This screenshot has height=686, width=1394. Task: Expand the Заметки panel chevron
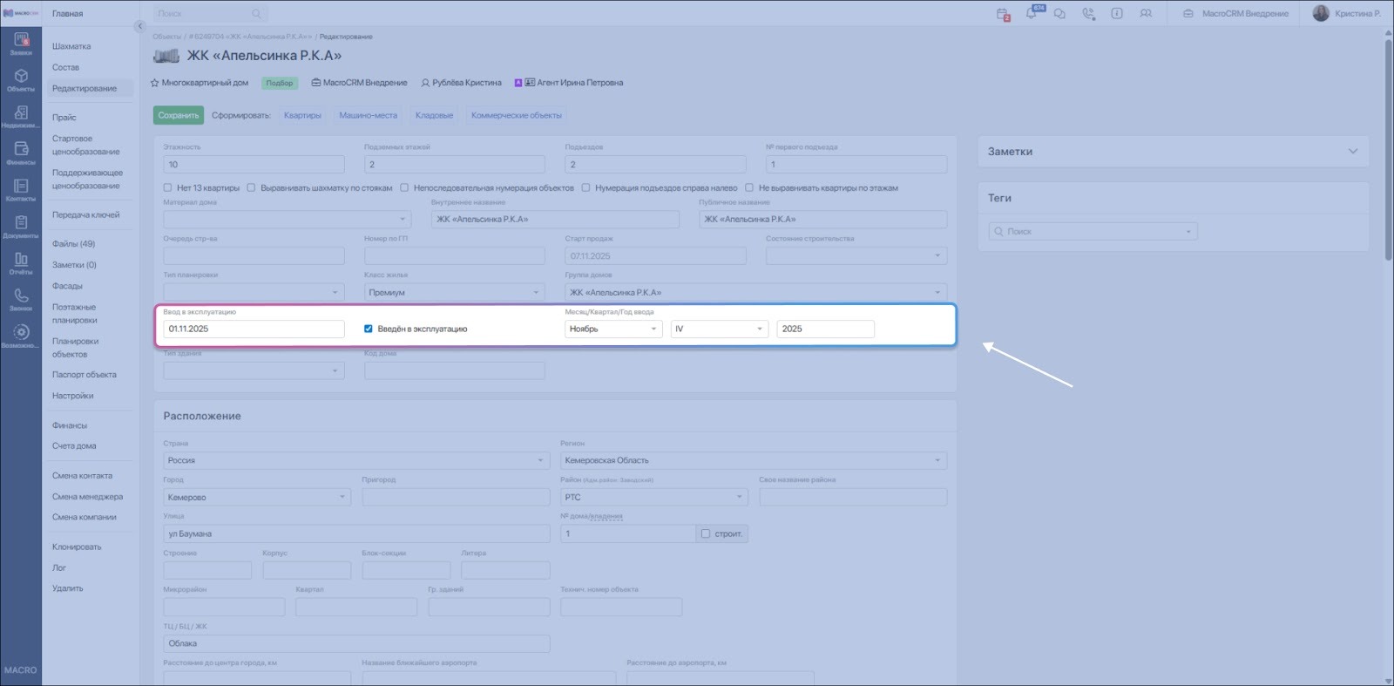tap(1352, 152)
